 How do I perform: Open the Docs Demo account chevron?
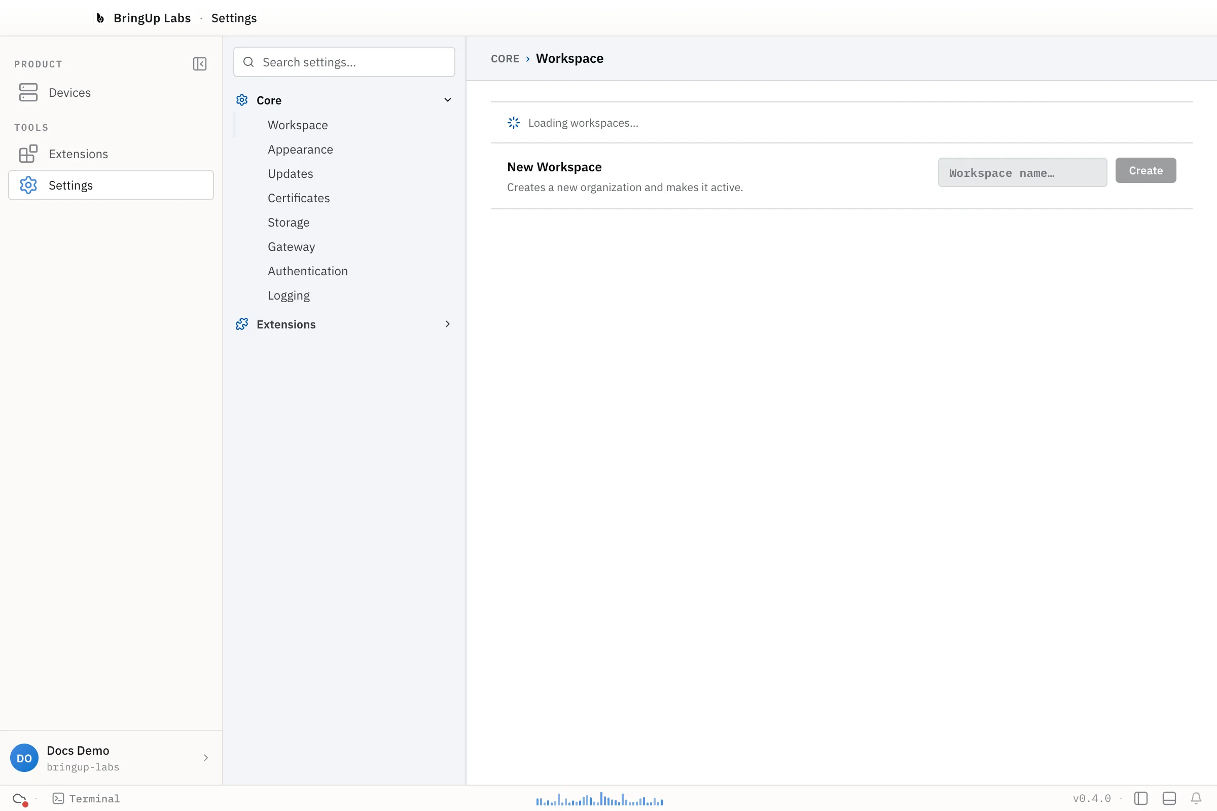click(205, 758)
